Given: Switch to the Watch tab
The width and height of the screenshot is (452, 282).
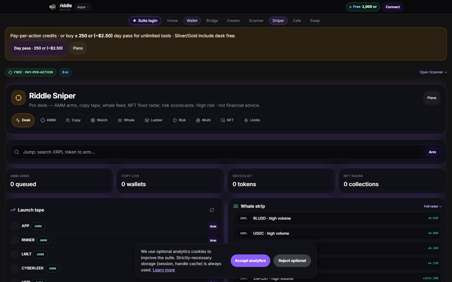Looking at the screenshot, I should point(99,120).
